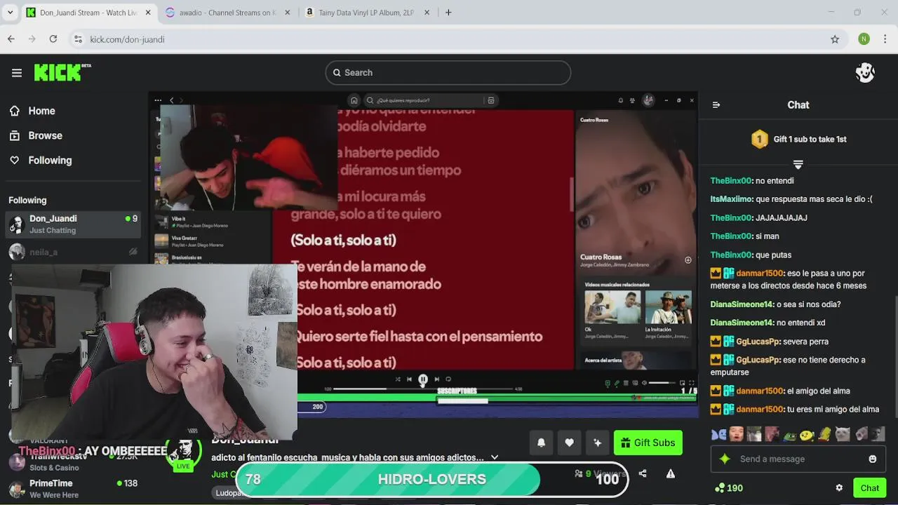Click the share stream icon
This screenshot has height=505, width=898.
click(643, 473)
